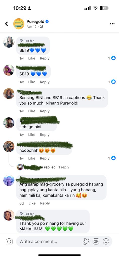The image size is (119, 258).
Task: Reply to the second SB19 comment
Action: [45, 82]
